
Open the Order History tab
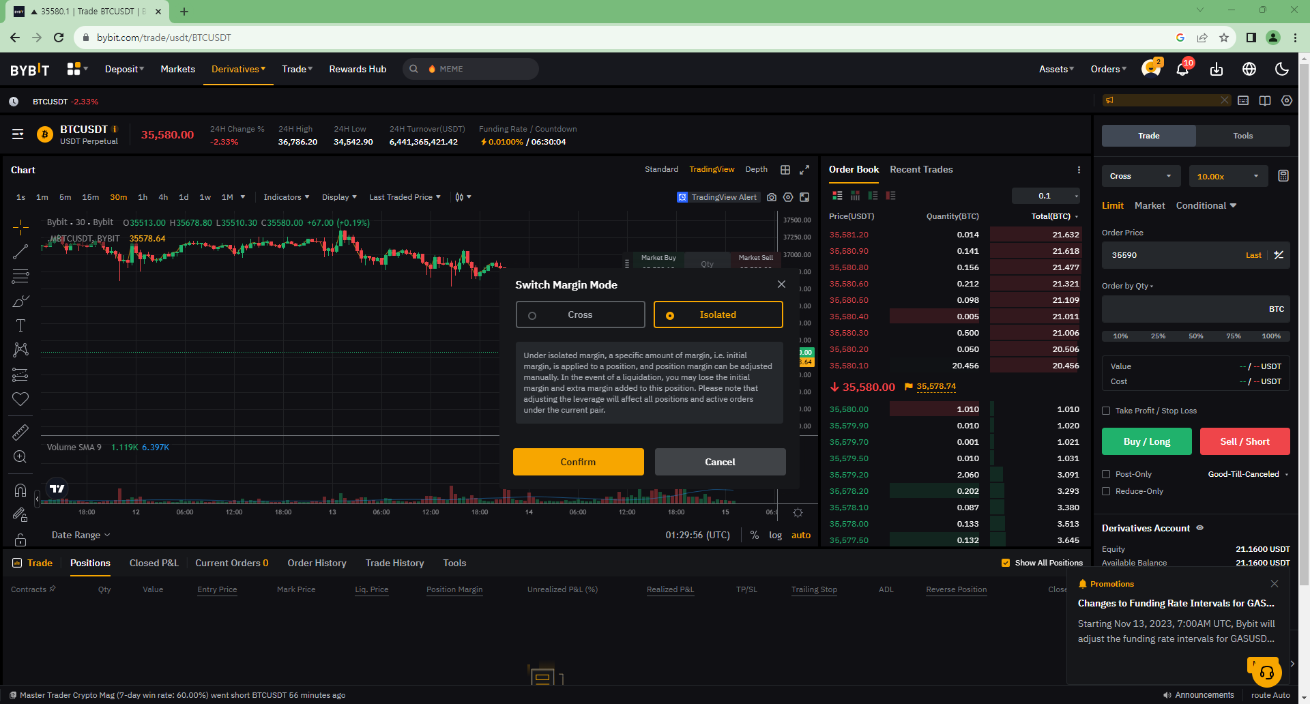coord(317,563)
